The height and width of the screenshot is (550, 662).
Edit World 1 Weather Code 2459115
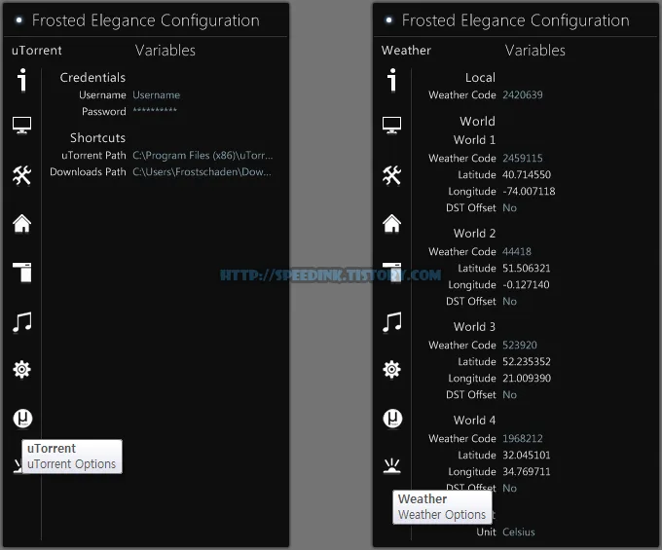pos(522,159)
